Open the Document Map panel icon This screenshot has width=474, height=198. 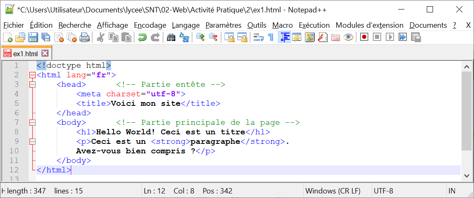click(x=310, y=37)
